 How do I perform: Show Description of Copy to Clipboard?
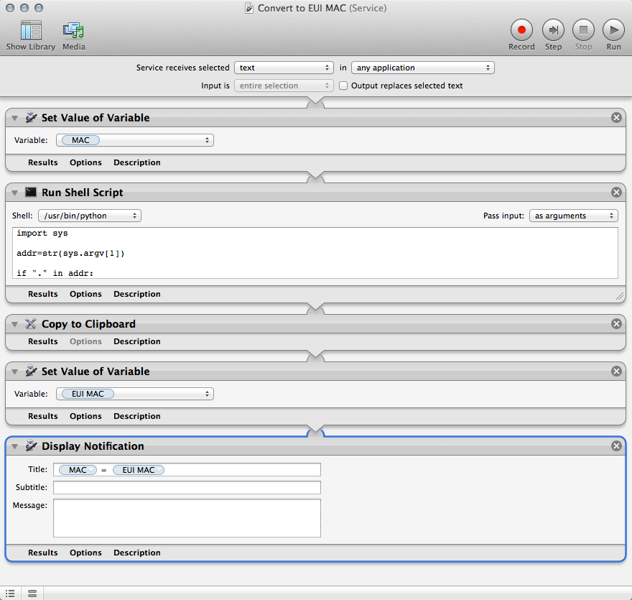click(x=137, y=341)
